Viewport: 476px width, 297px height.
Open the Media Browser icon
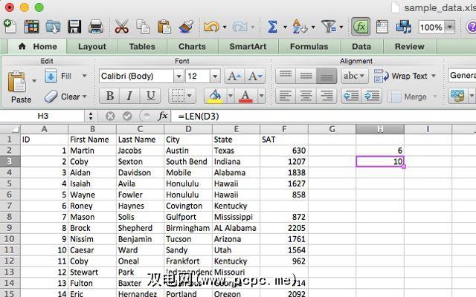[404, 27]
